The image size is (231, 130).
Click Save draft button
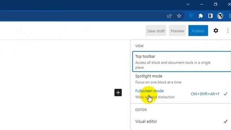(156, 31)
